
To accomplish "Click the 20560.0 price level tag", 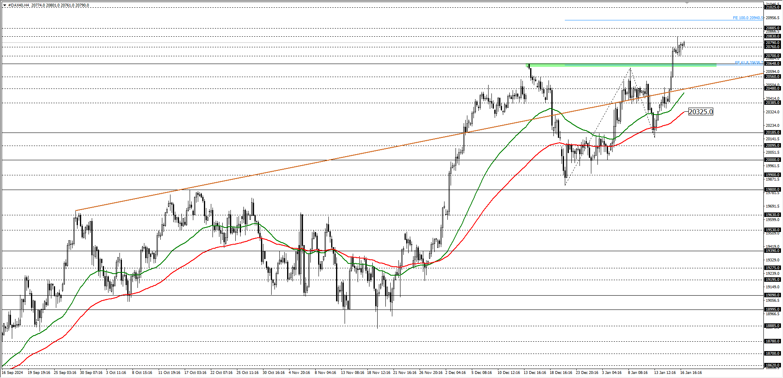I will [x=772, y=77].
